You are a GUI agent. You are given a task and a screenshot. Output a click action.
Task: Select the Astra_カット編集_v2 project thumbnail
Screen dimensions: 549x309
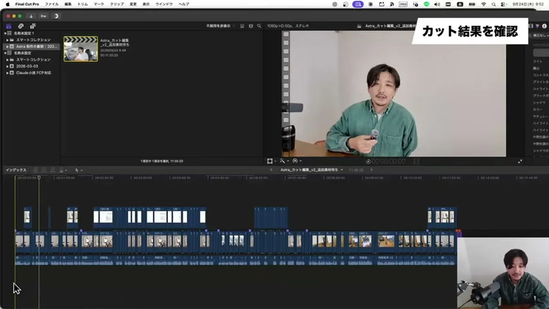tap(81, 49)
